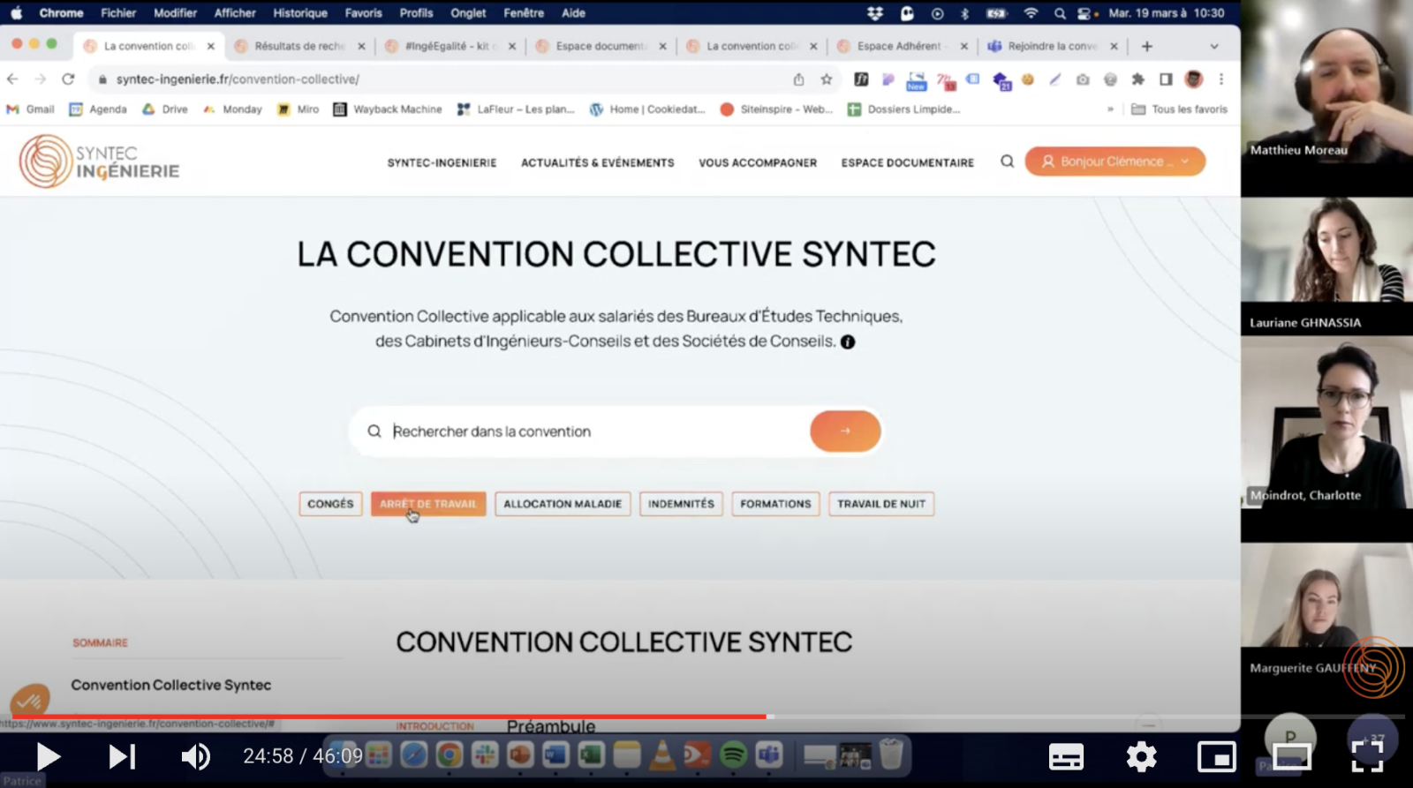Screen dimensions: 1413x788
Task: Select the FORMATIONS tag
Action: pos(775,504)
